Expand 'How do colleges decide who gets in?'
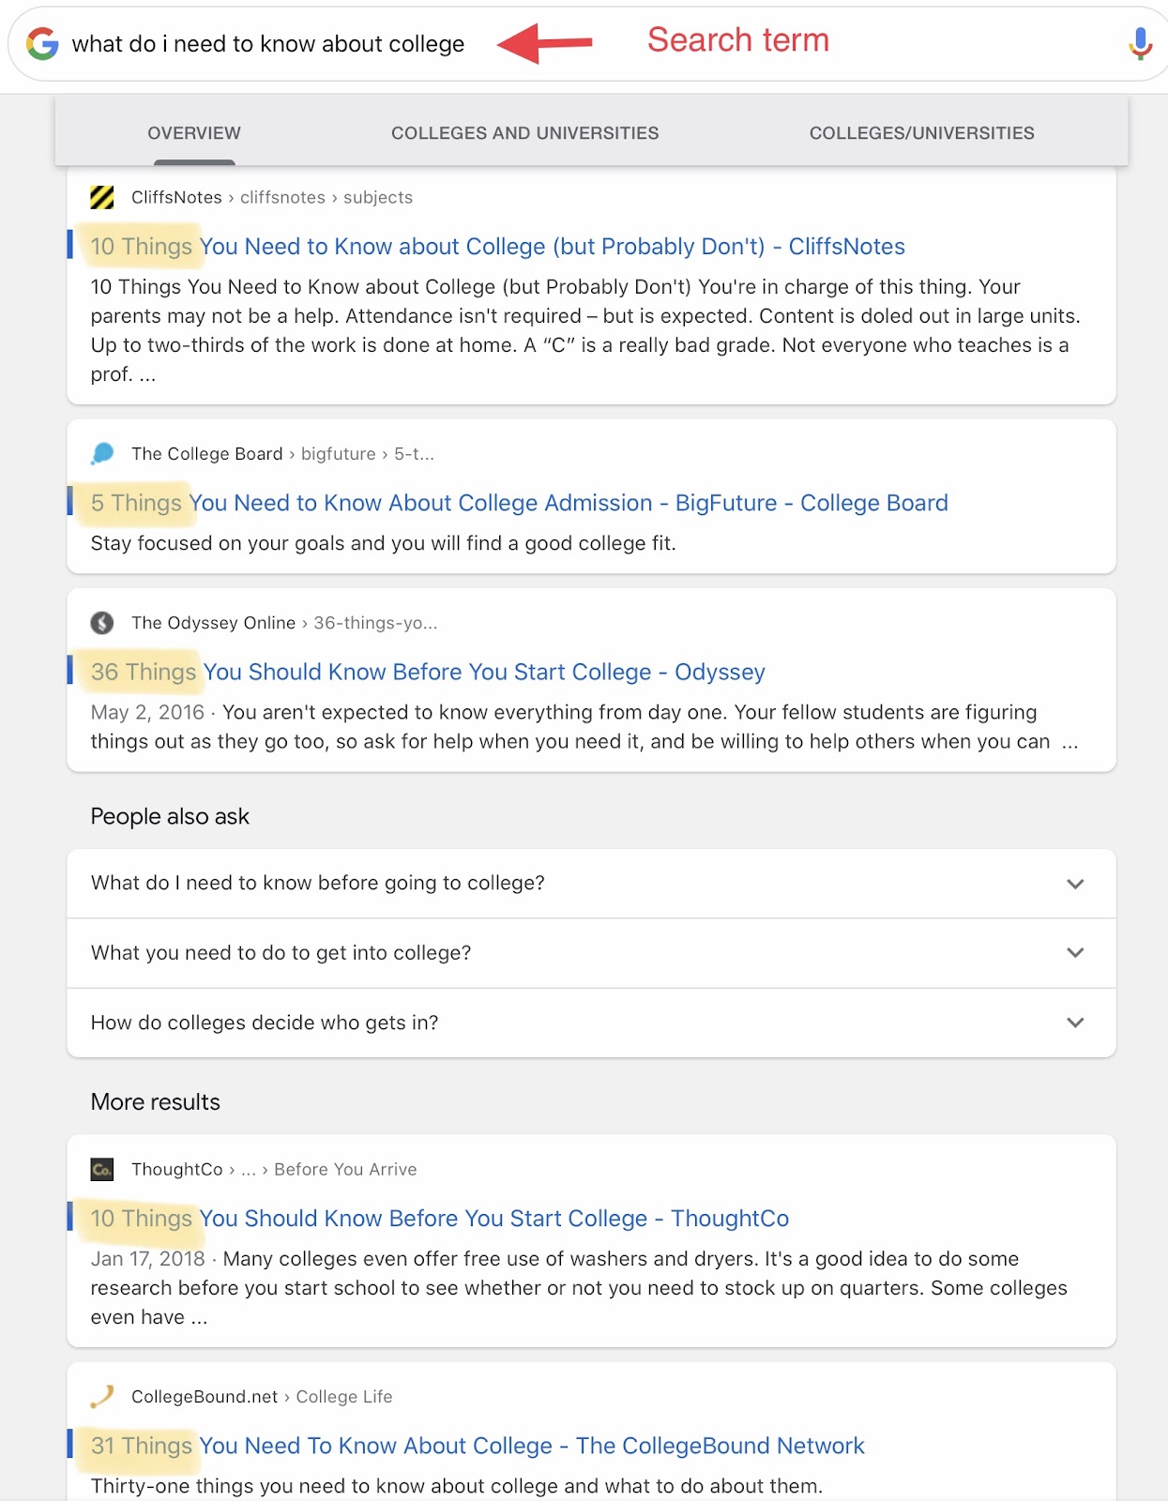1168x1501 pixels. pos(591,1023)
